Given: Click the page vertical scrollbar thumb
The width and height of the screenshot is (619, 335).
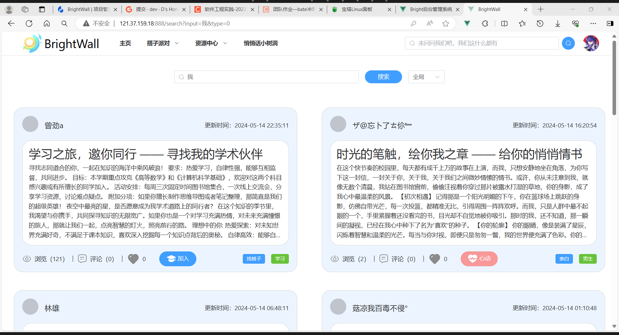Looking at the screenshot, I should tap(614, 77).
